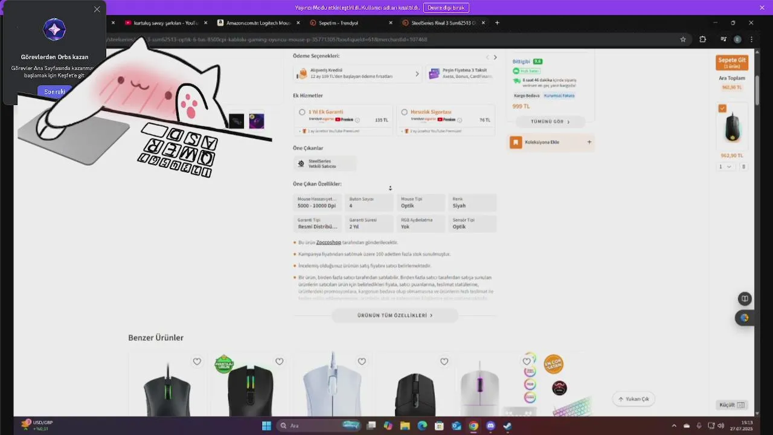Click Sepete Git orange button
Screen dimensions: 773x435
point(732,62)
